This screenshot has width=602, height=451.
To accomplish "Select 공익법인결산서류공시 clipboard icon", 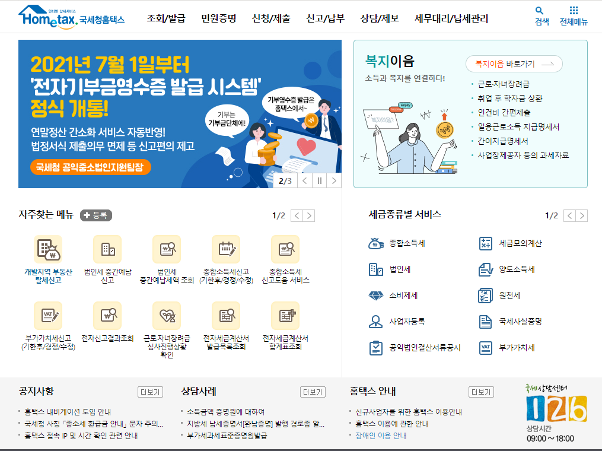I will point(376,348).
